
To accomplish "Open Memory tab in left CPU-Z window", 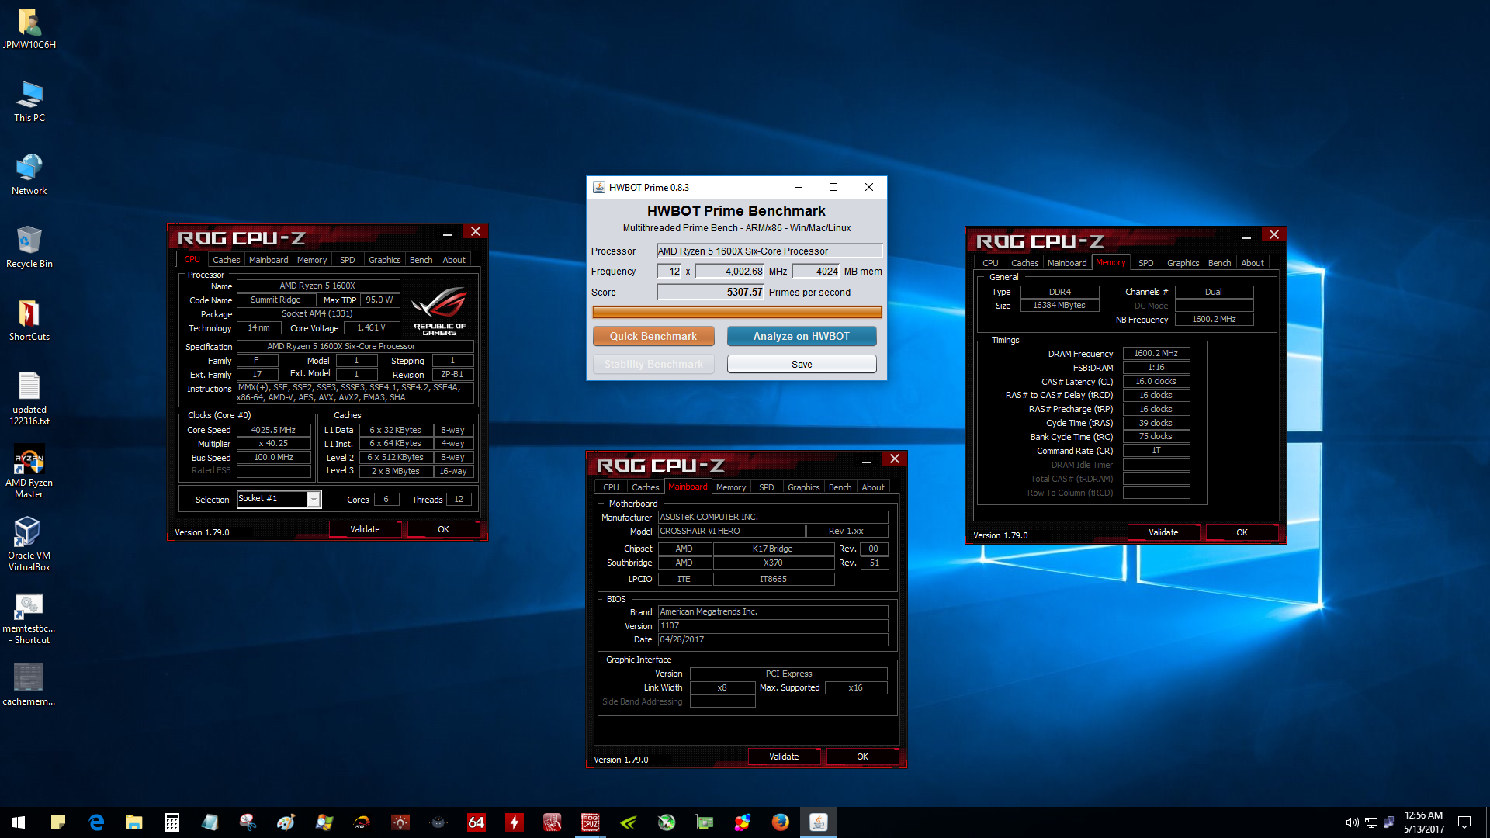I will click(312, 260).
